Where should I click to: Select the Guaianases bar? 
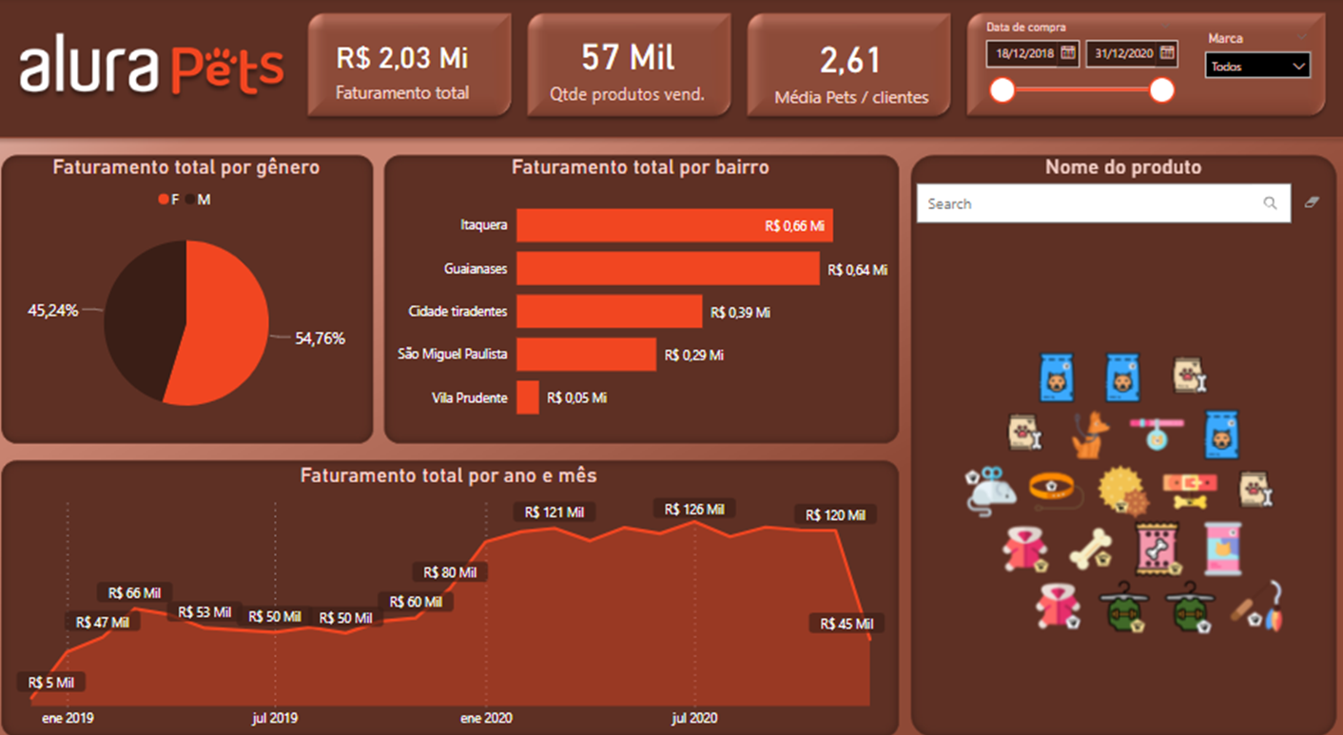coord(668,268)
